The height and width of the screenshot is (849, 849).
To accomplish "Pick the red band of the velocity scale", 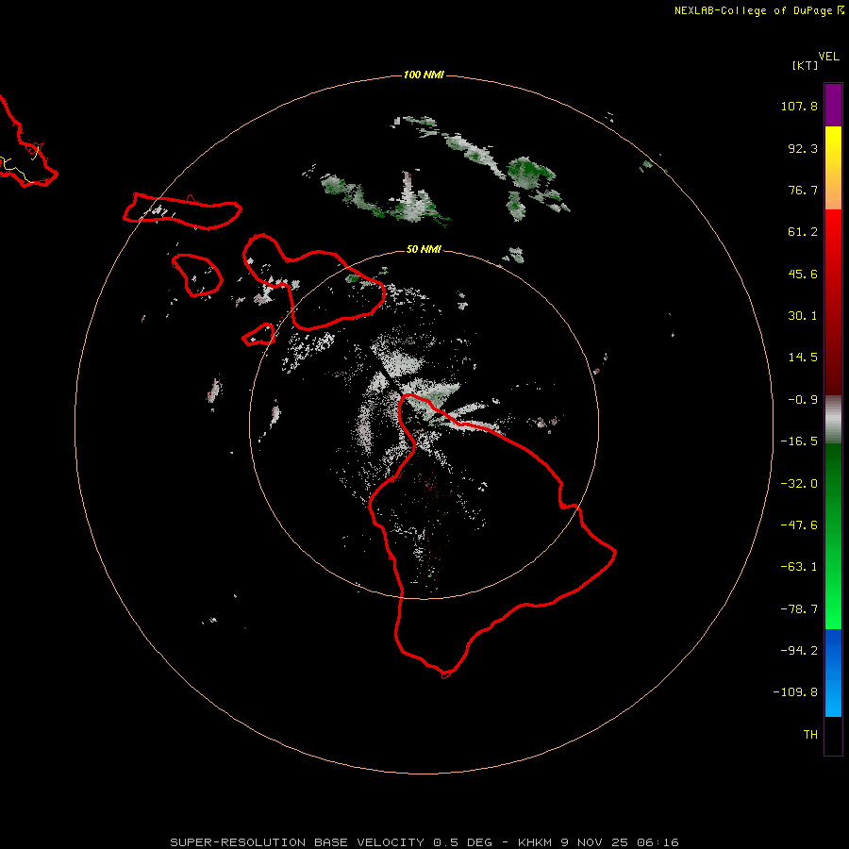I will click(833, 302).
